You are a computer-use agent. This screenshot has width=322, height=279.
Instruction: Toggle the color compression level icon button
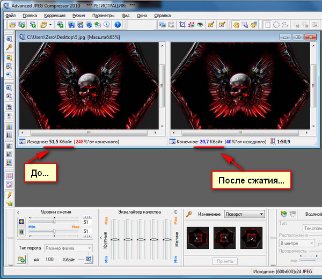[x=21, y=231]
